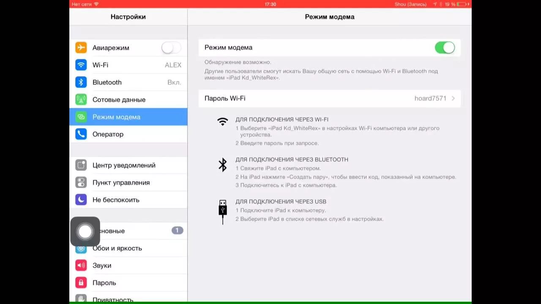The width and height of the screenshot is (541, 304).
Task: Tap the Не беспокоить moon icon
Action: (x=81, y=200)
